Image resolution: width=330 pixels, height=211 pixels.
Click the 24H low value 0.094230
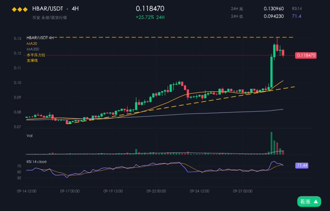274,16
